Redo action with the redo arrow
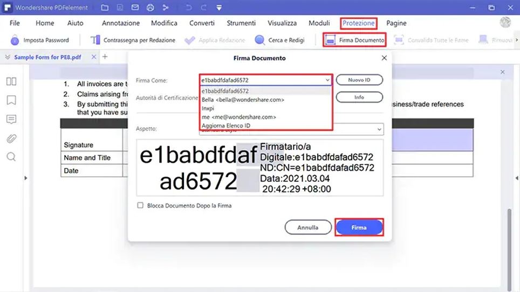 203,8
